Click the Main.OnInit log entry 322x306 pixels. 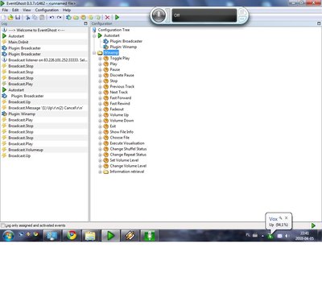coord(19,42)
